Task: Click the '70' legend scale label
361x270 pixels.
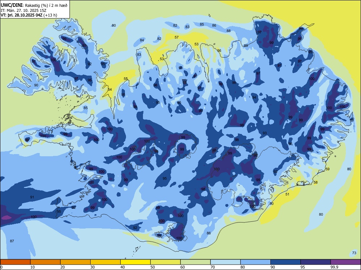Action: coord(213,267)
